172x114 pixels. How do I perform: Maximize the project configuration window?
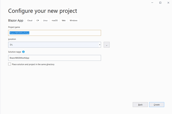[160, 2]
